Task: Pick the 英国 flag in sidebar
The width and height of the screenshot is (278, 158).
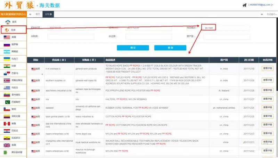Action: click(7, 145)
